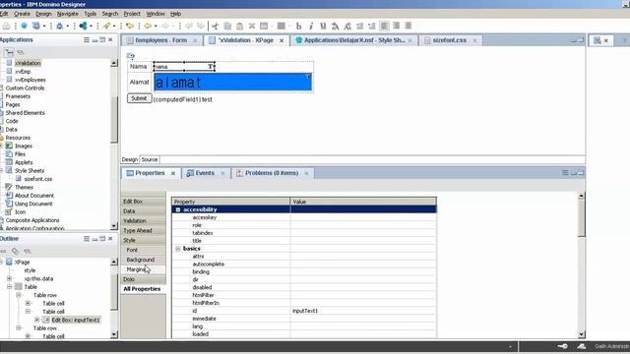The image size is (630, 354).
Task: Click the Properties panel scrollbar down arrow
Action: point(581,334)
